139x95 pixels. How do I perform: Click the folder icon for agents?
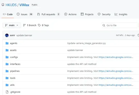(7, 43)
